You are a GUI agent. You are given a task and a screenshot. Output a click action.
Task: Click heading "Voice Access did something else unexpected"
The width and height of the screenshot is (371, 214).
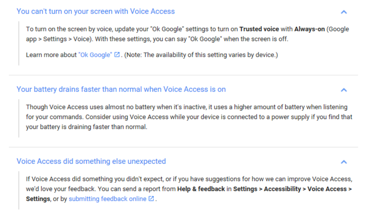[91, 161]
